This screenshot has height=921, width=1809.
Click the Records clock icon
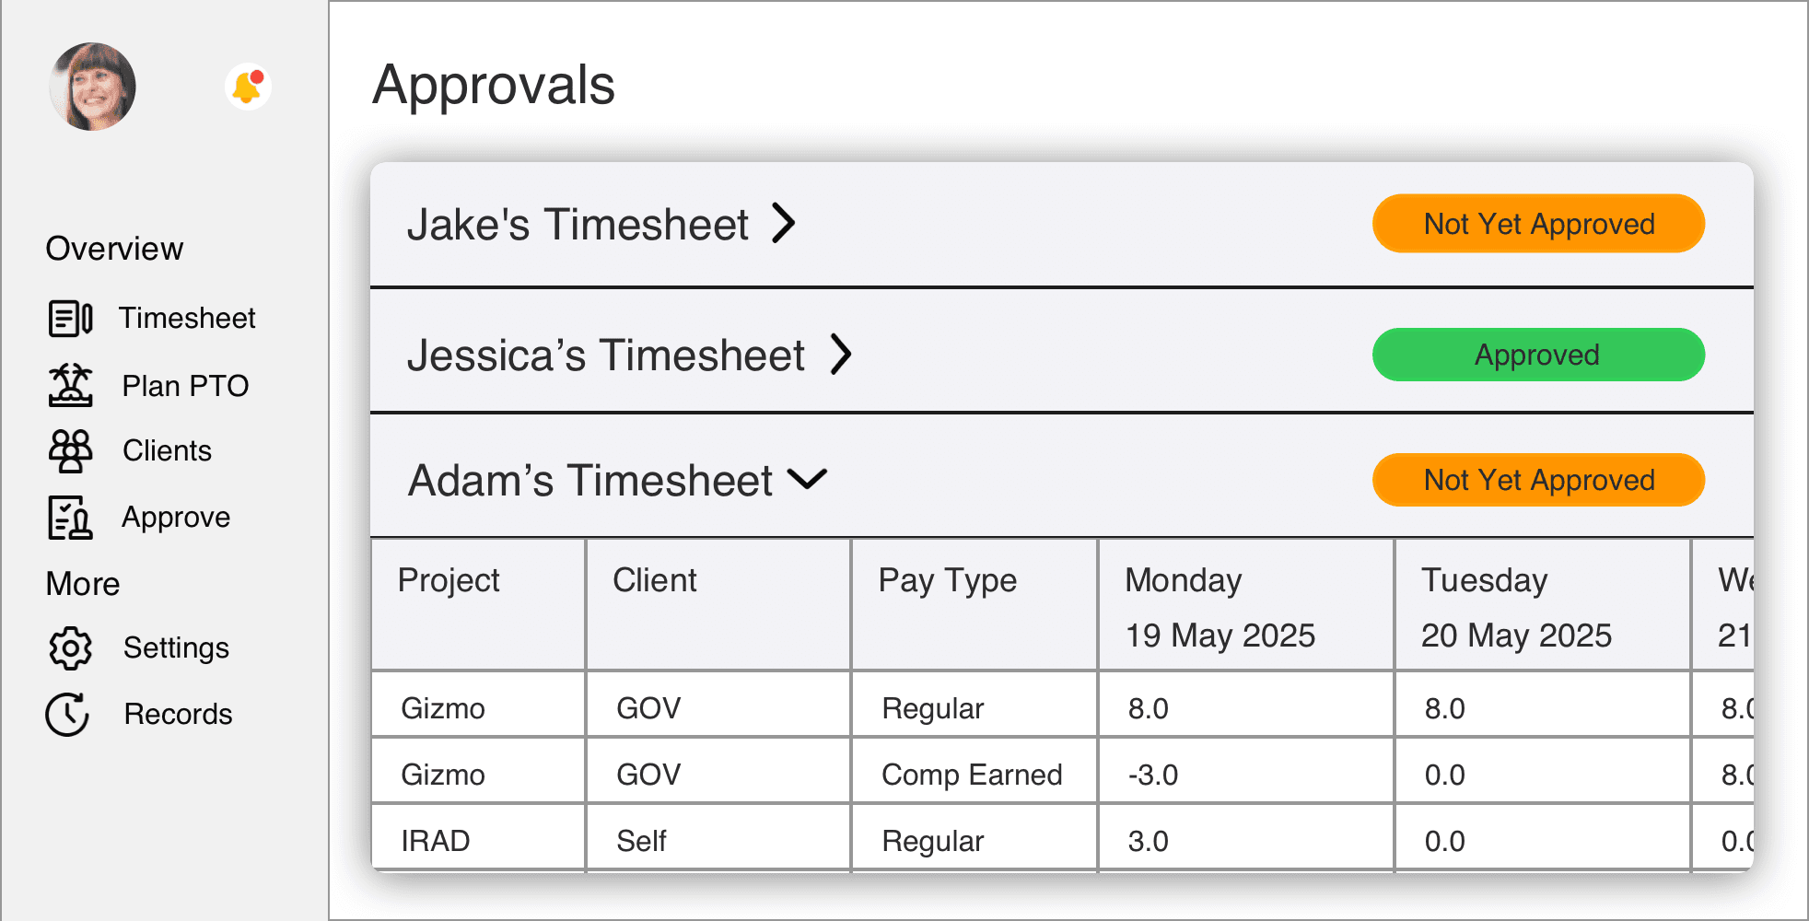(68, 715)
